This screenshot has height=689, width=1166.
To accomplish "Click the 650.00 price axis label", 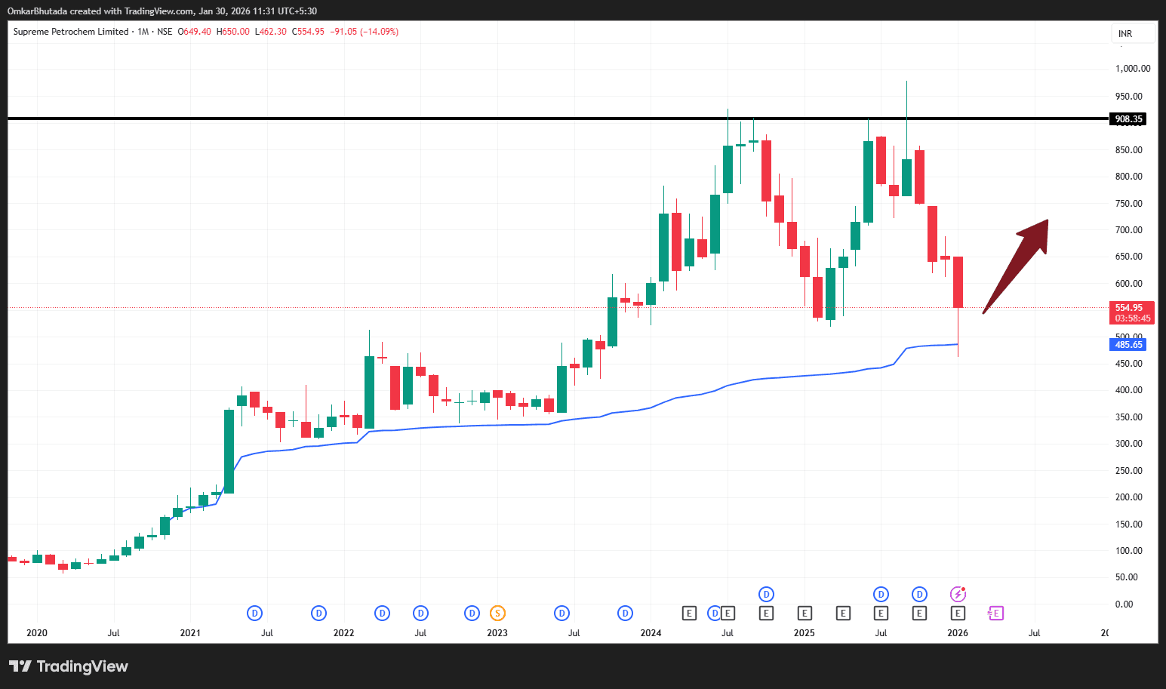I will (1129, 257).
